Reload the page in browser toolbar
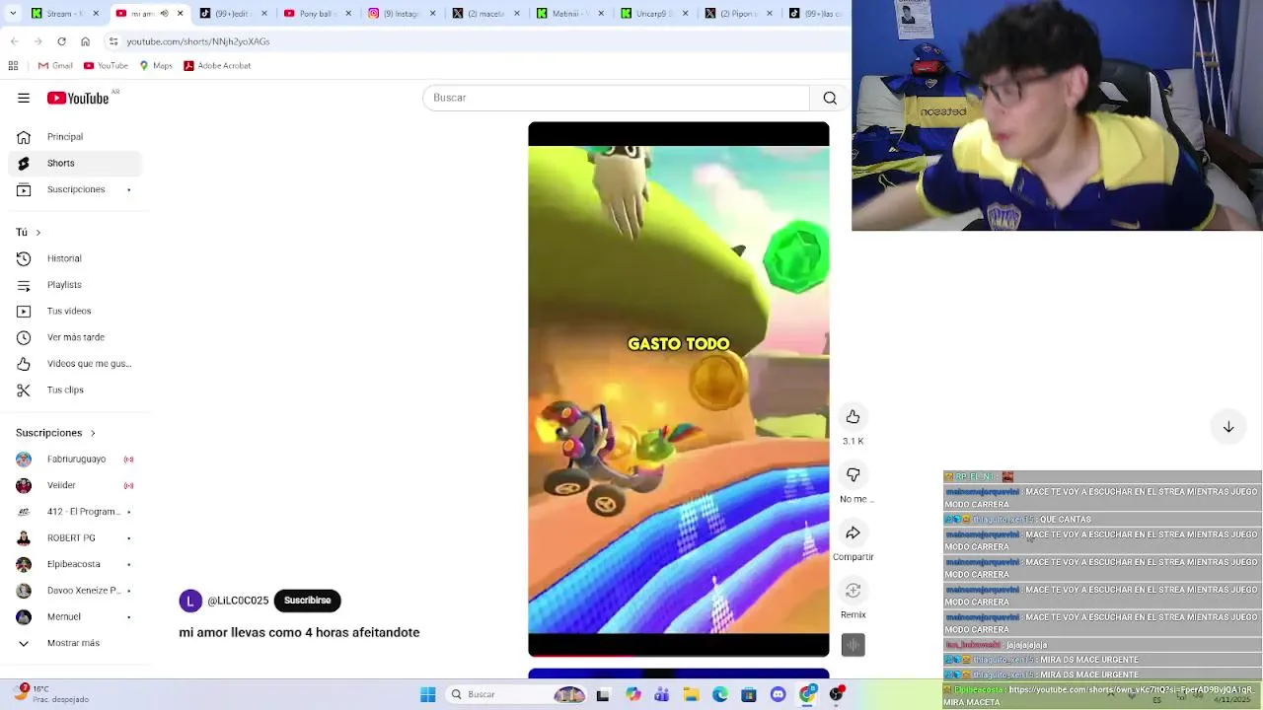Screen dimensions: 1263x710 pos(61,41)
